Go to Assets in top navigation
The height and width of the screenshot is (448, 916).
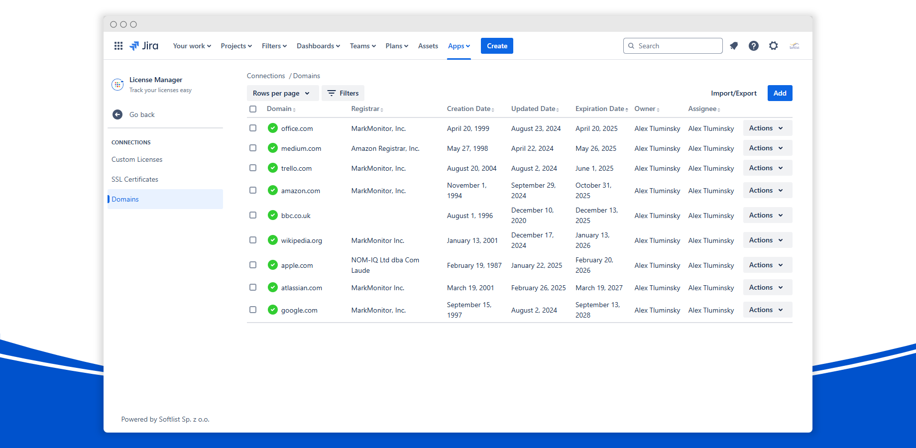click(428, 46)
